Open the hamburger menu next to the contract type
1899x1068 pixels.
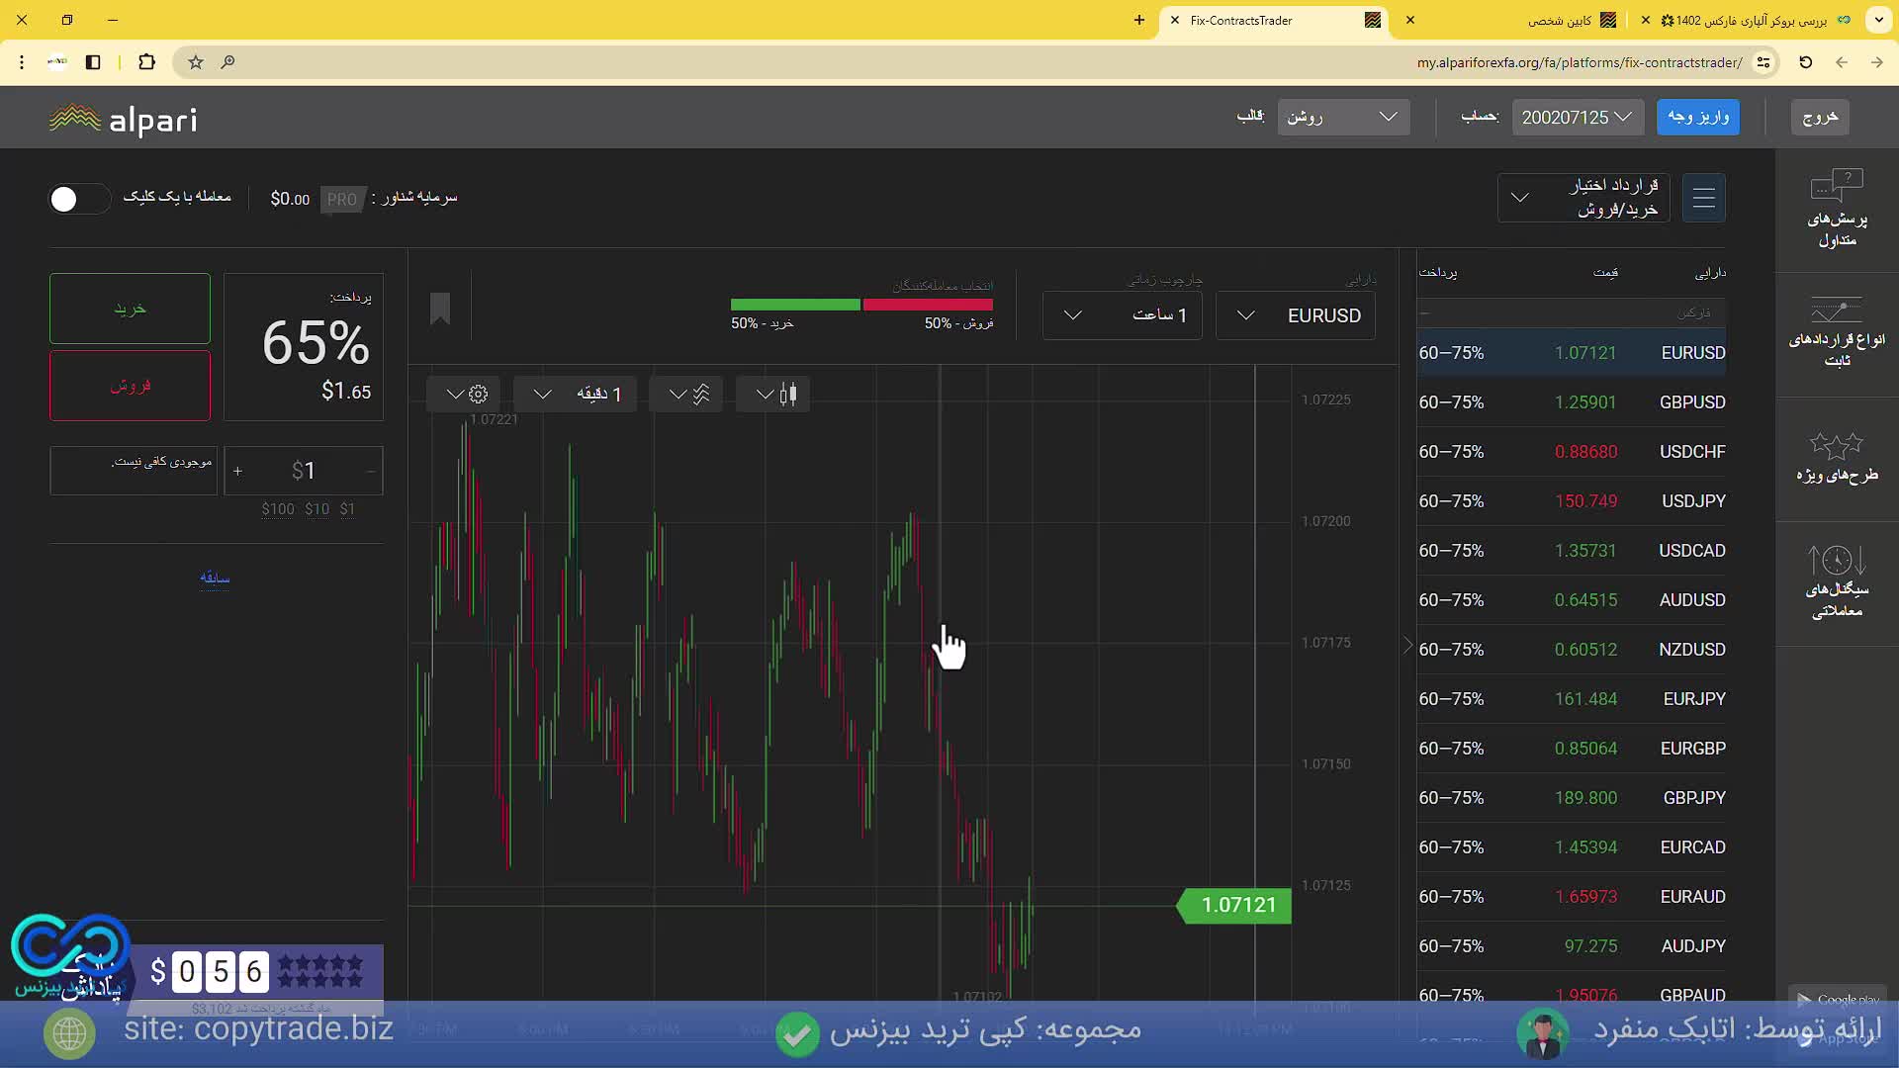click(1703, 198)
